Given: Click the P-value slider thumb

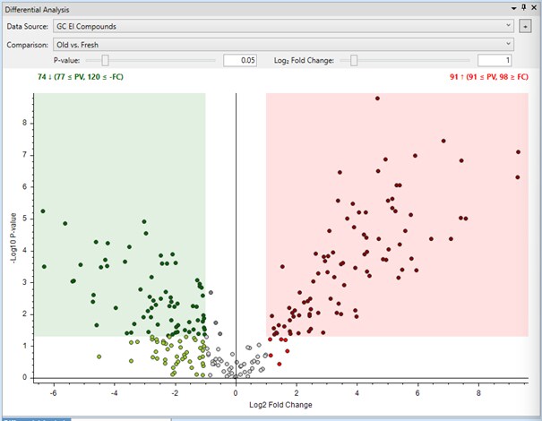Looking at the screenshot, I should [x=106, y=60].
